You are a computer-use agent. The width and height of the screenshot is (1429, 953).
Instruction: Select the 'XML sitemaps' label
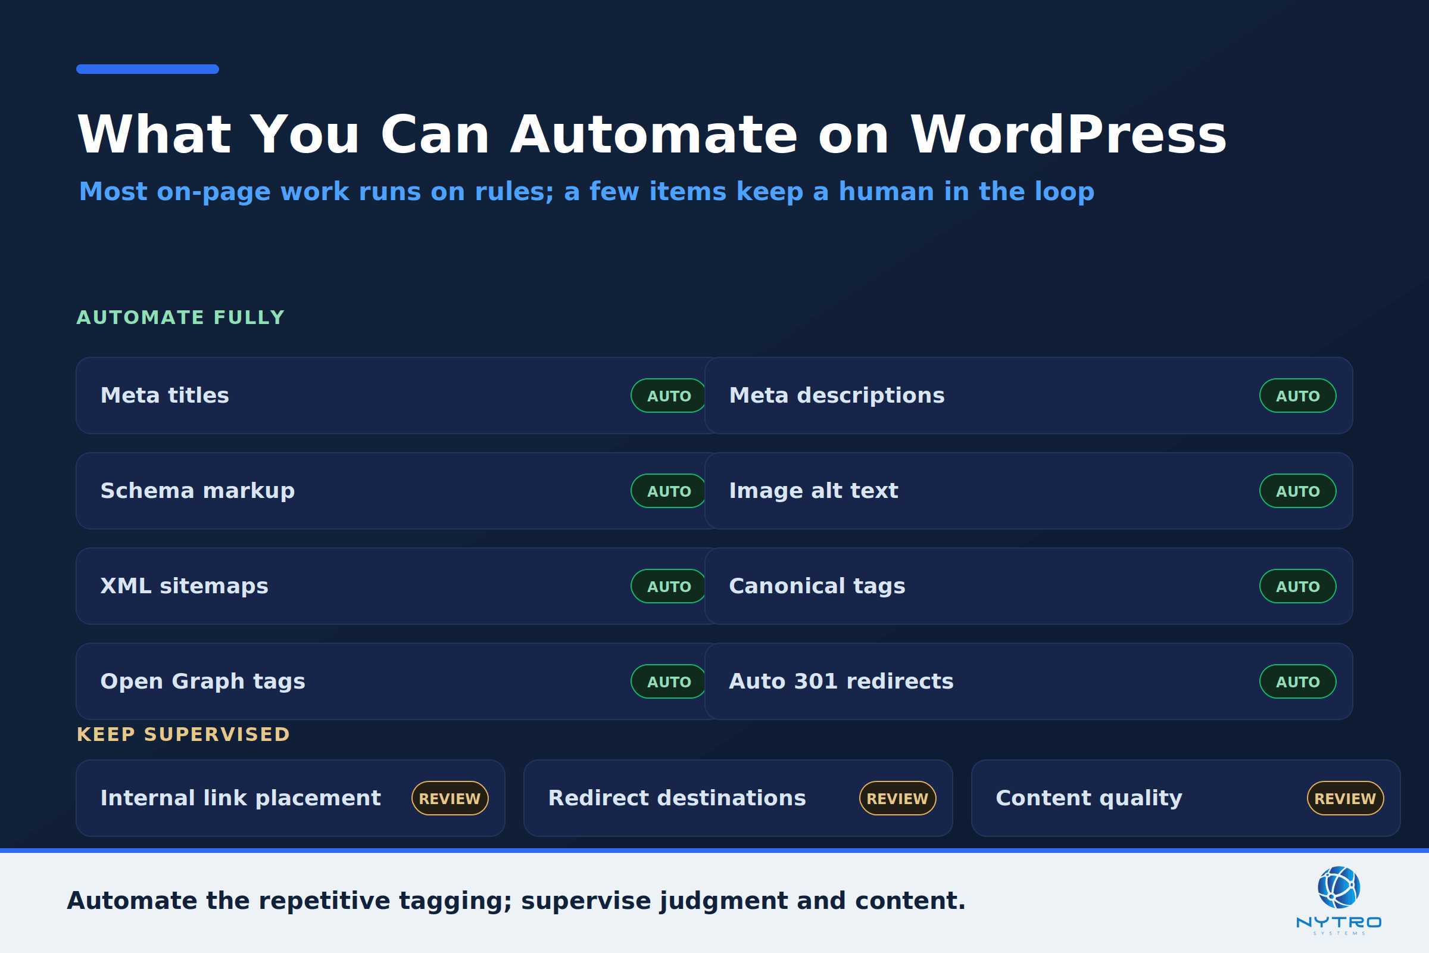click(x=184, y=587)
